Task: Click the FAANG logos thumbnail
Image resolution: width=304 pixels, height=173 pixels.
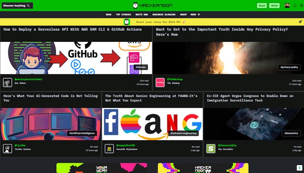Action: (152, 124)
